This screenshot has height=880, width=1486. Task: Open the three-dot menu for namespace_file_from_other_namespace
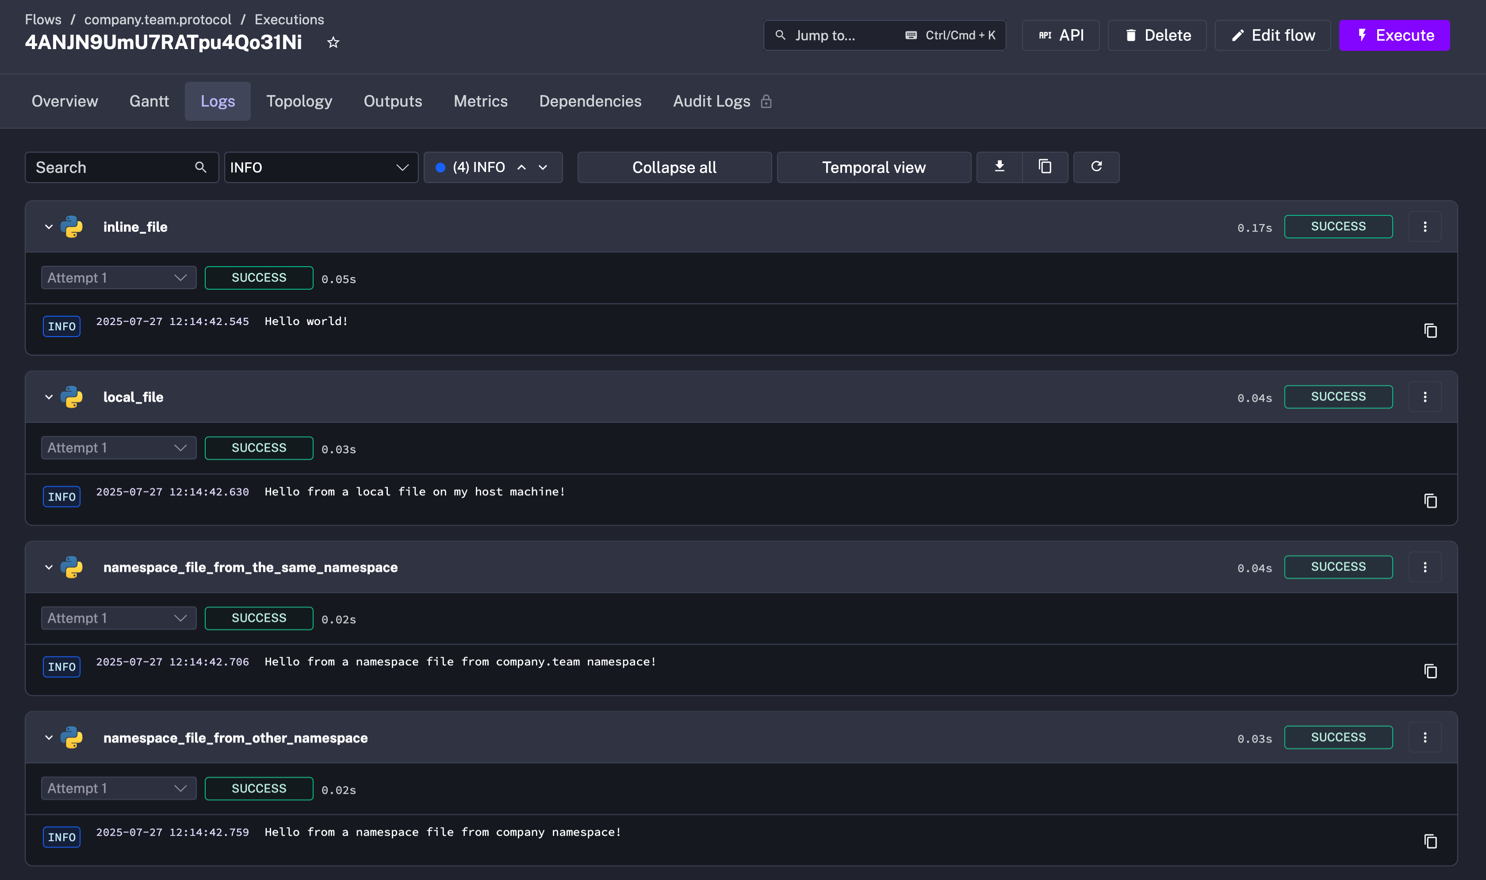pyautogui.click(x=1425, y=737)
